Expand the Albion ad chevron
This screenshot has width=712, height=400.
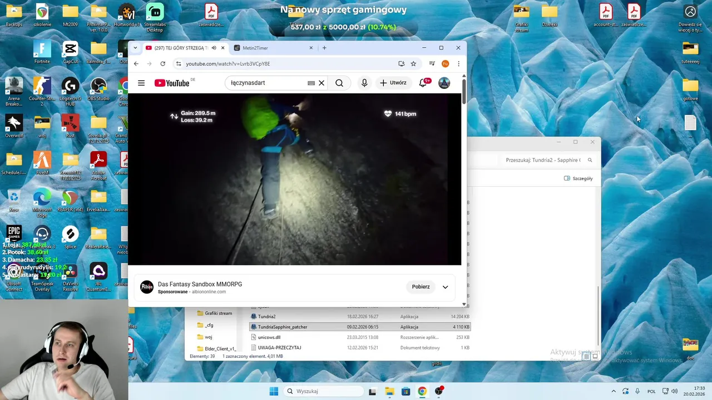click(445, 287)
